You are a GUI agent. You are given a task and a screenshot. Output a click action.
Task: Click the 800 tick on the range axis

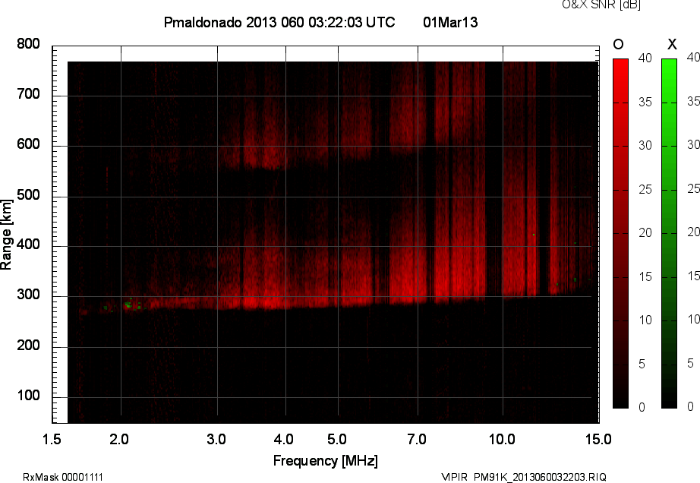[28, 44]
